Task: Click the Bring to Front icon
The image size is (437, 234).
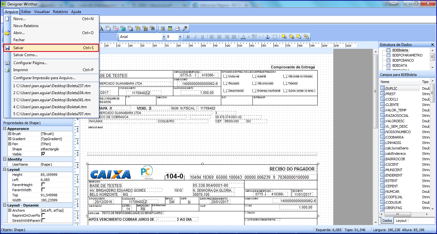Action: (x=283, y=37)
